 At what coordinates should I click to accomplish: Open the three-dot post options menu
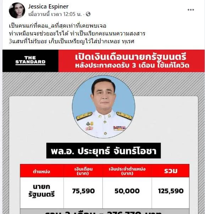tap(191, 10)
